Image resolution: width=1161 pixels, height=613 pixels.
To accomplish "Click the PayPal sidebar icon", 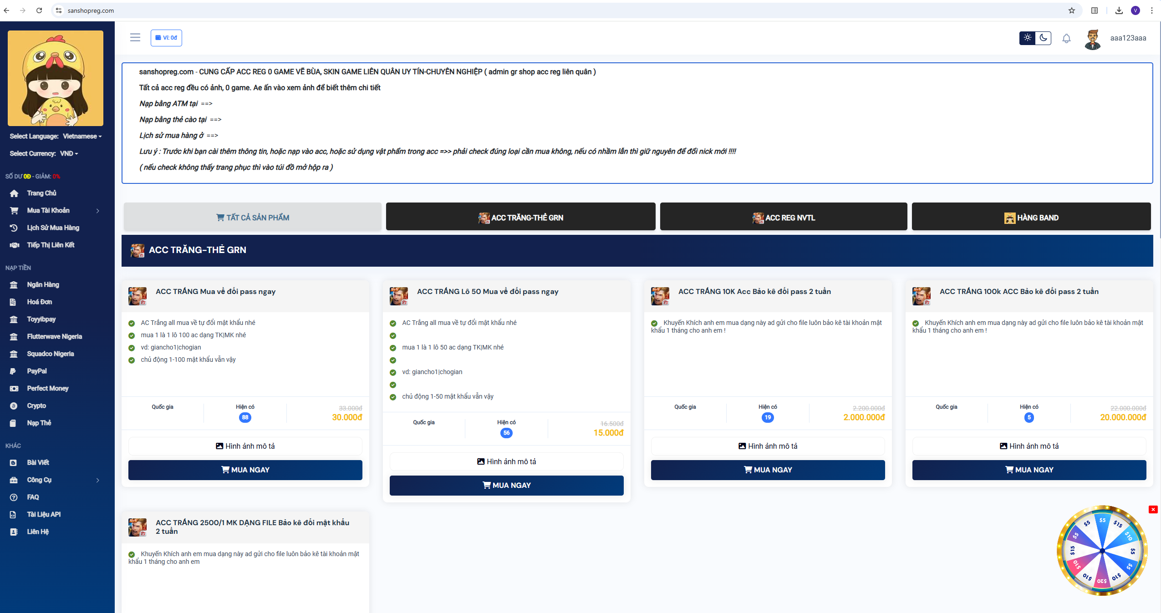I will [13, 371].
